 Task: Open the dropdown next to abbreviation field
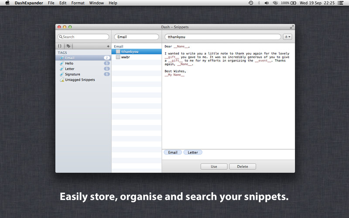287,37
